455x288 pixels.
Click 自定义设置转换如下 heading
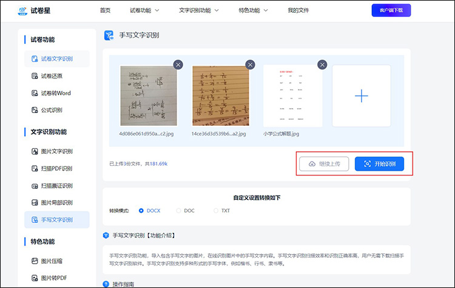tap(257, 198)
